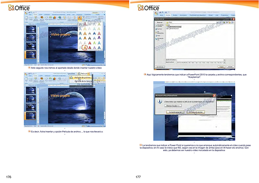Viewport: 259px width, 183px height.
Task: Choose "Película de archivo" from the dropdown menu
Action: (81, 78)
